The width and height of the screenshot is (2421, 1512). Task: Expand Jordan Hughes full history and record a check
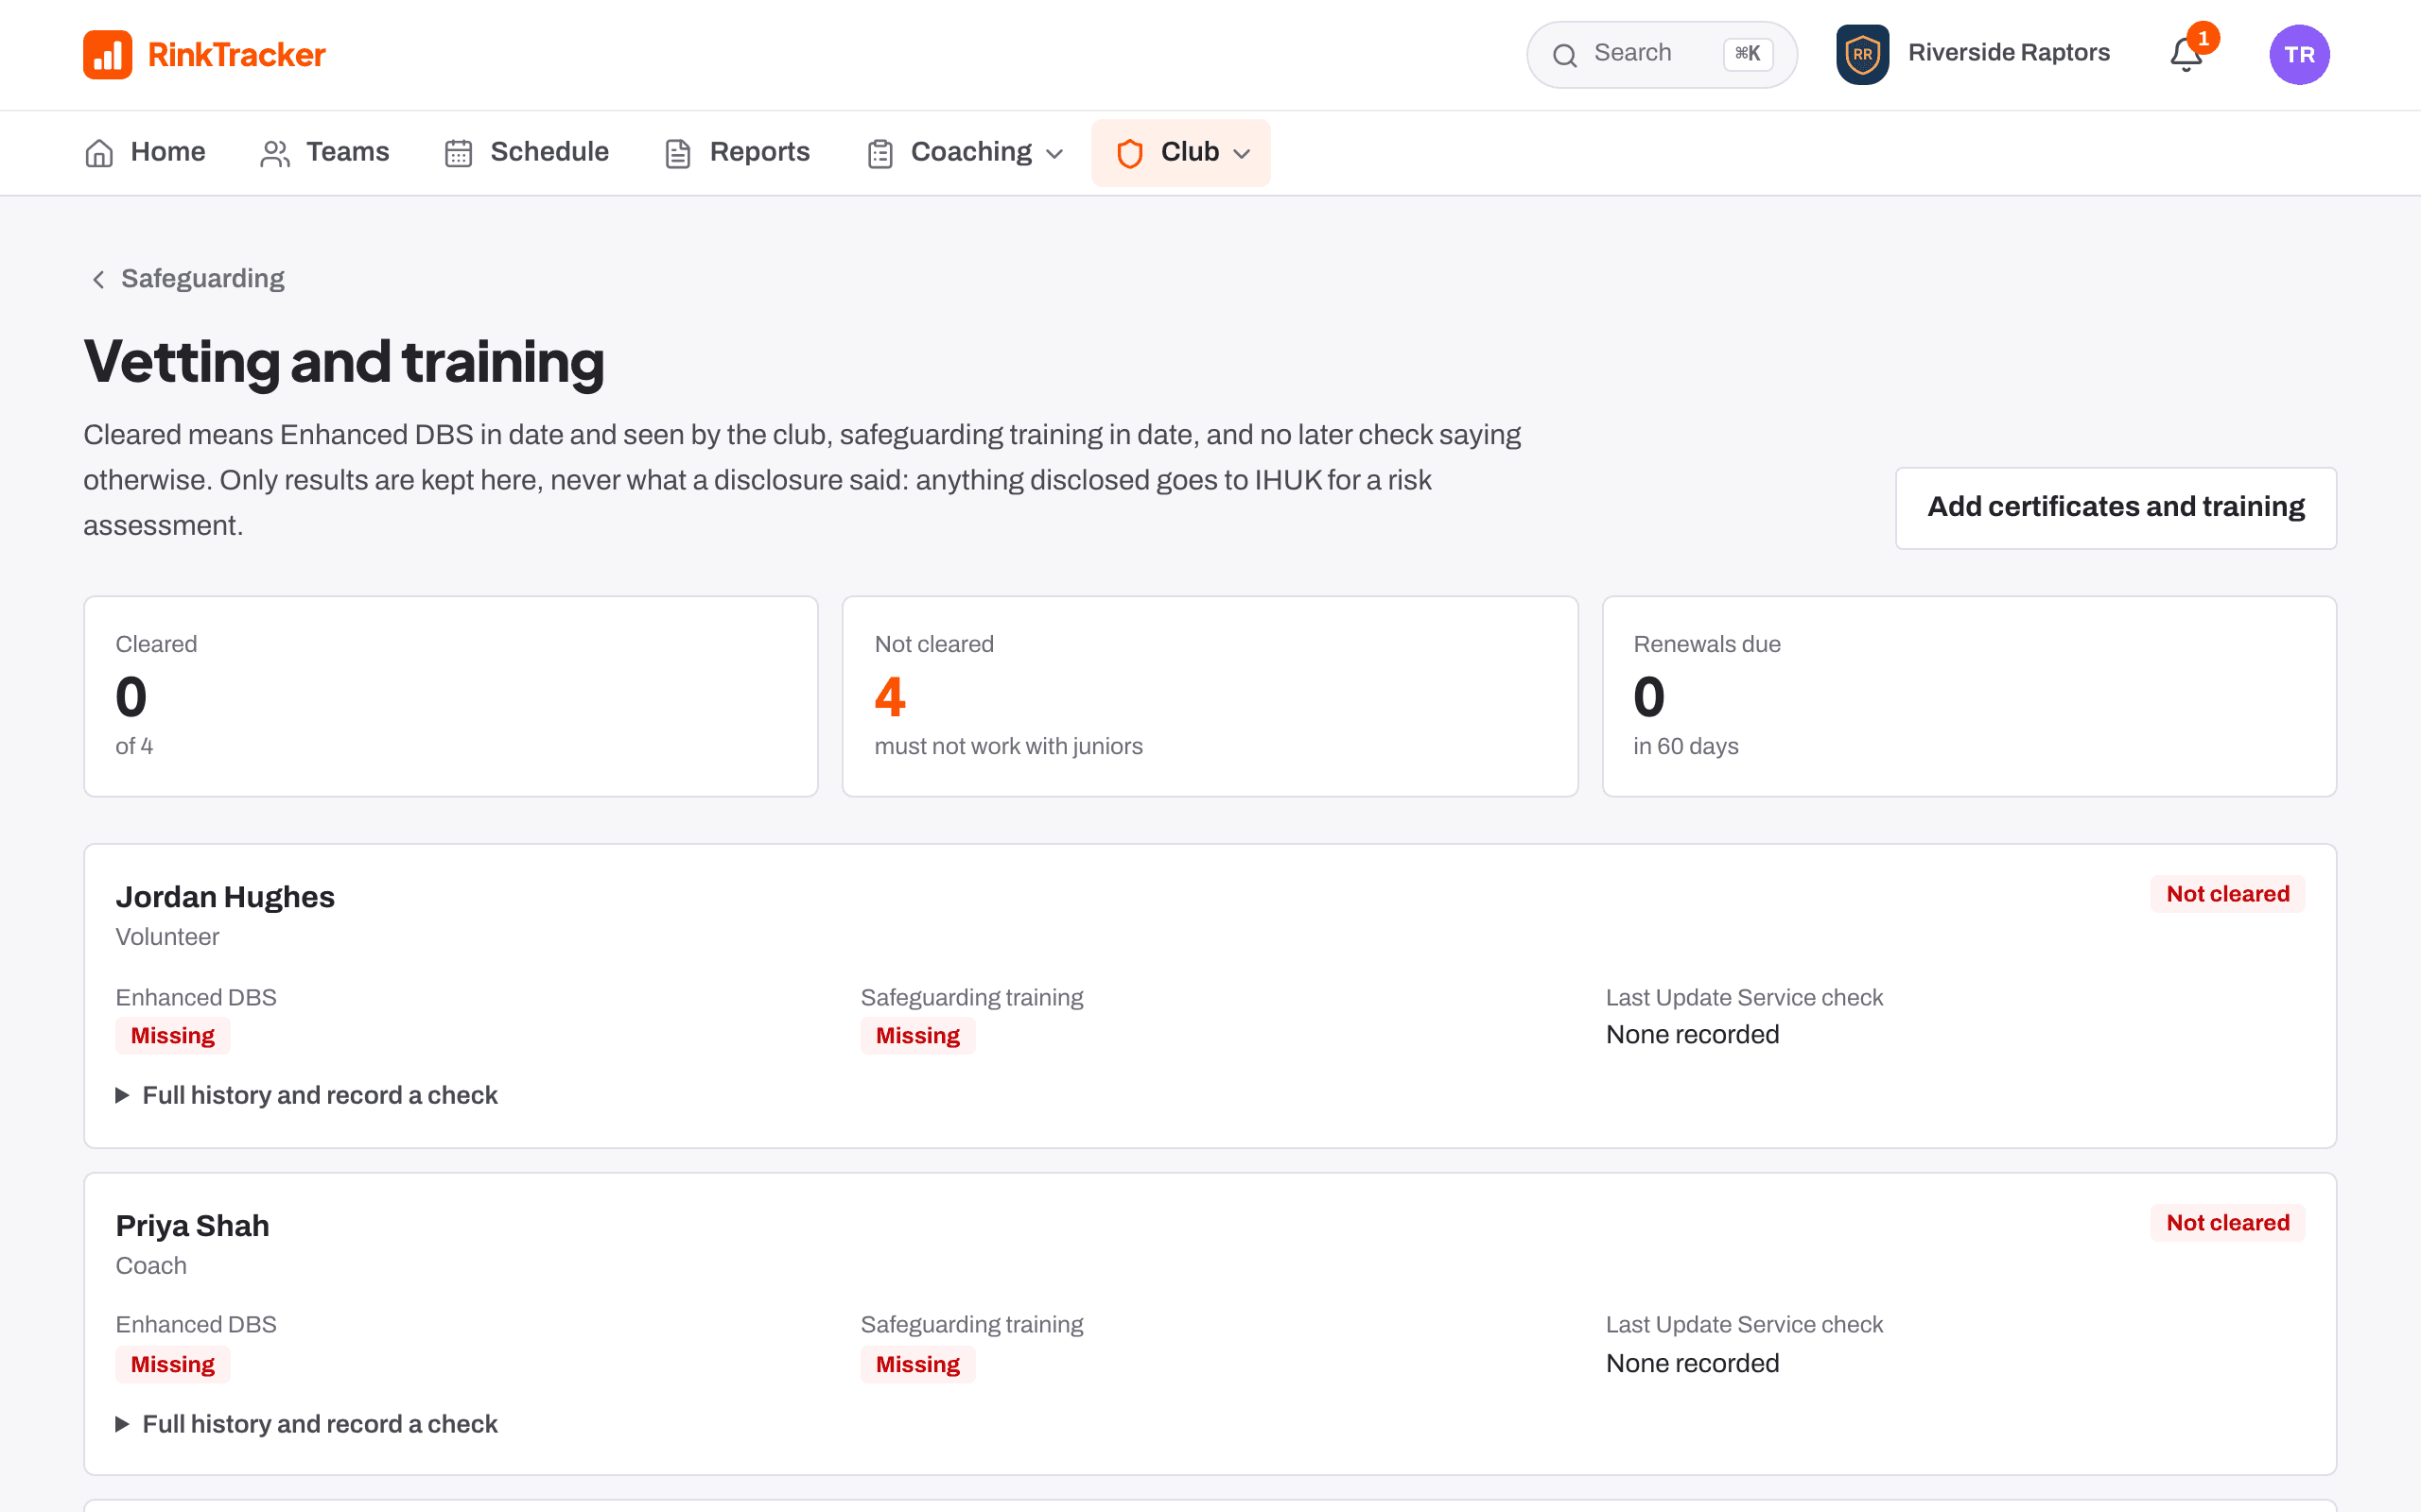[307, 1095]
